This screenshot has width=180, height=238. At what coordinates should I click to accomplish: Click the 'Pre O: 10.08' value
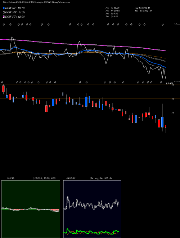click(x=113, y=8)
